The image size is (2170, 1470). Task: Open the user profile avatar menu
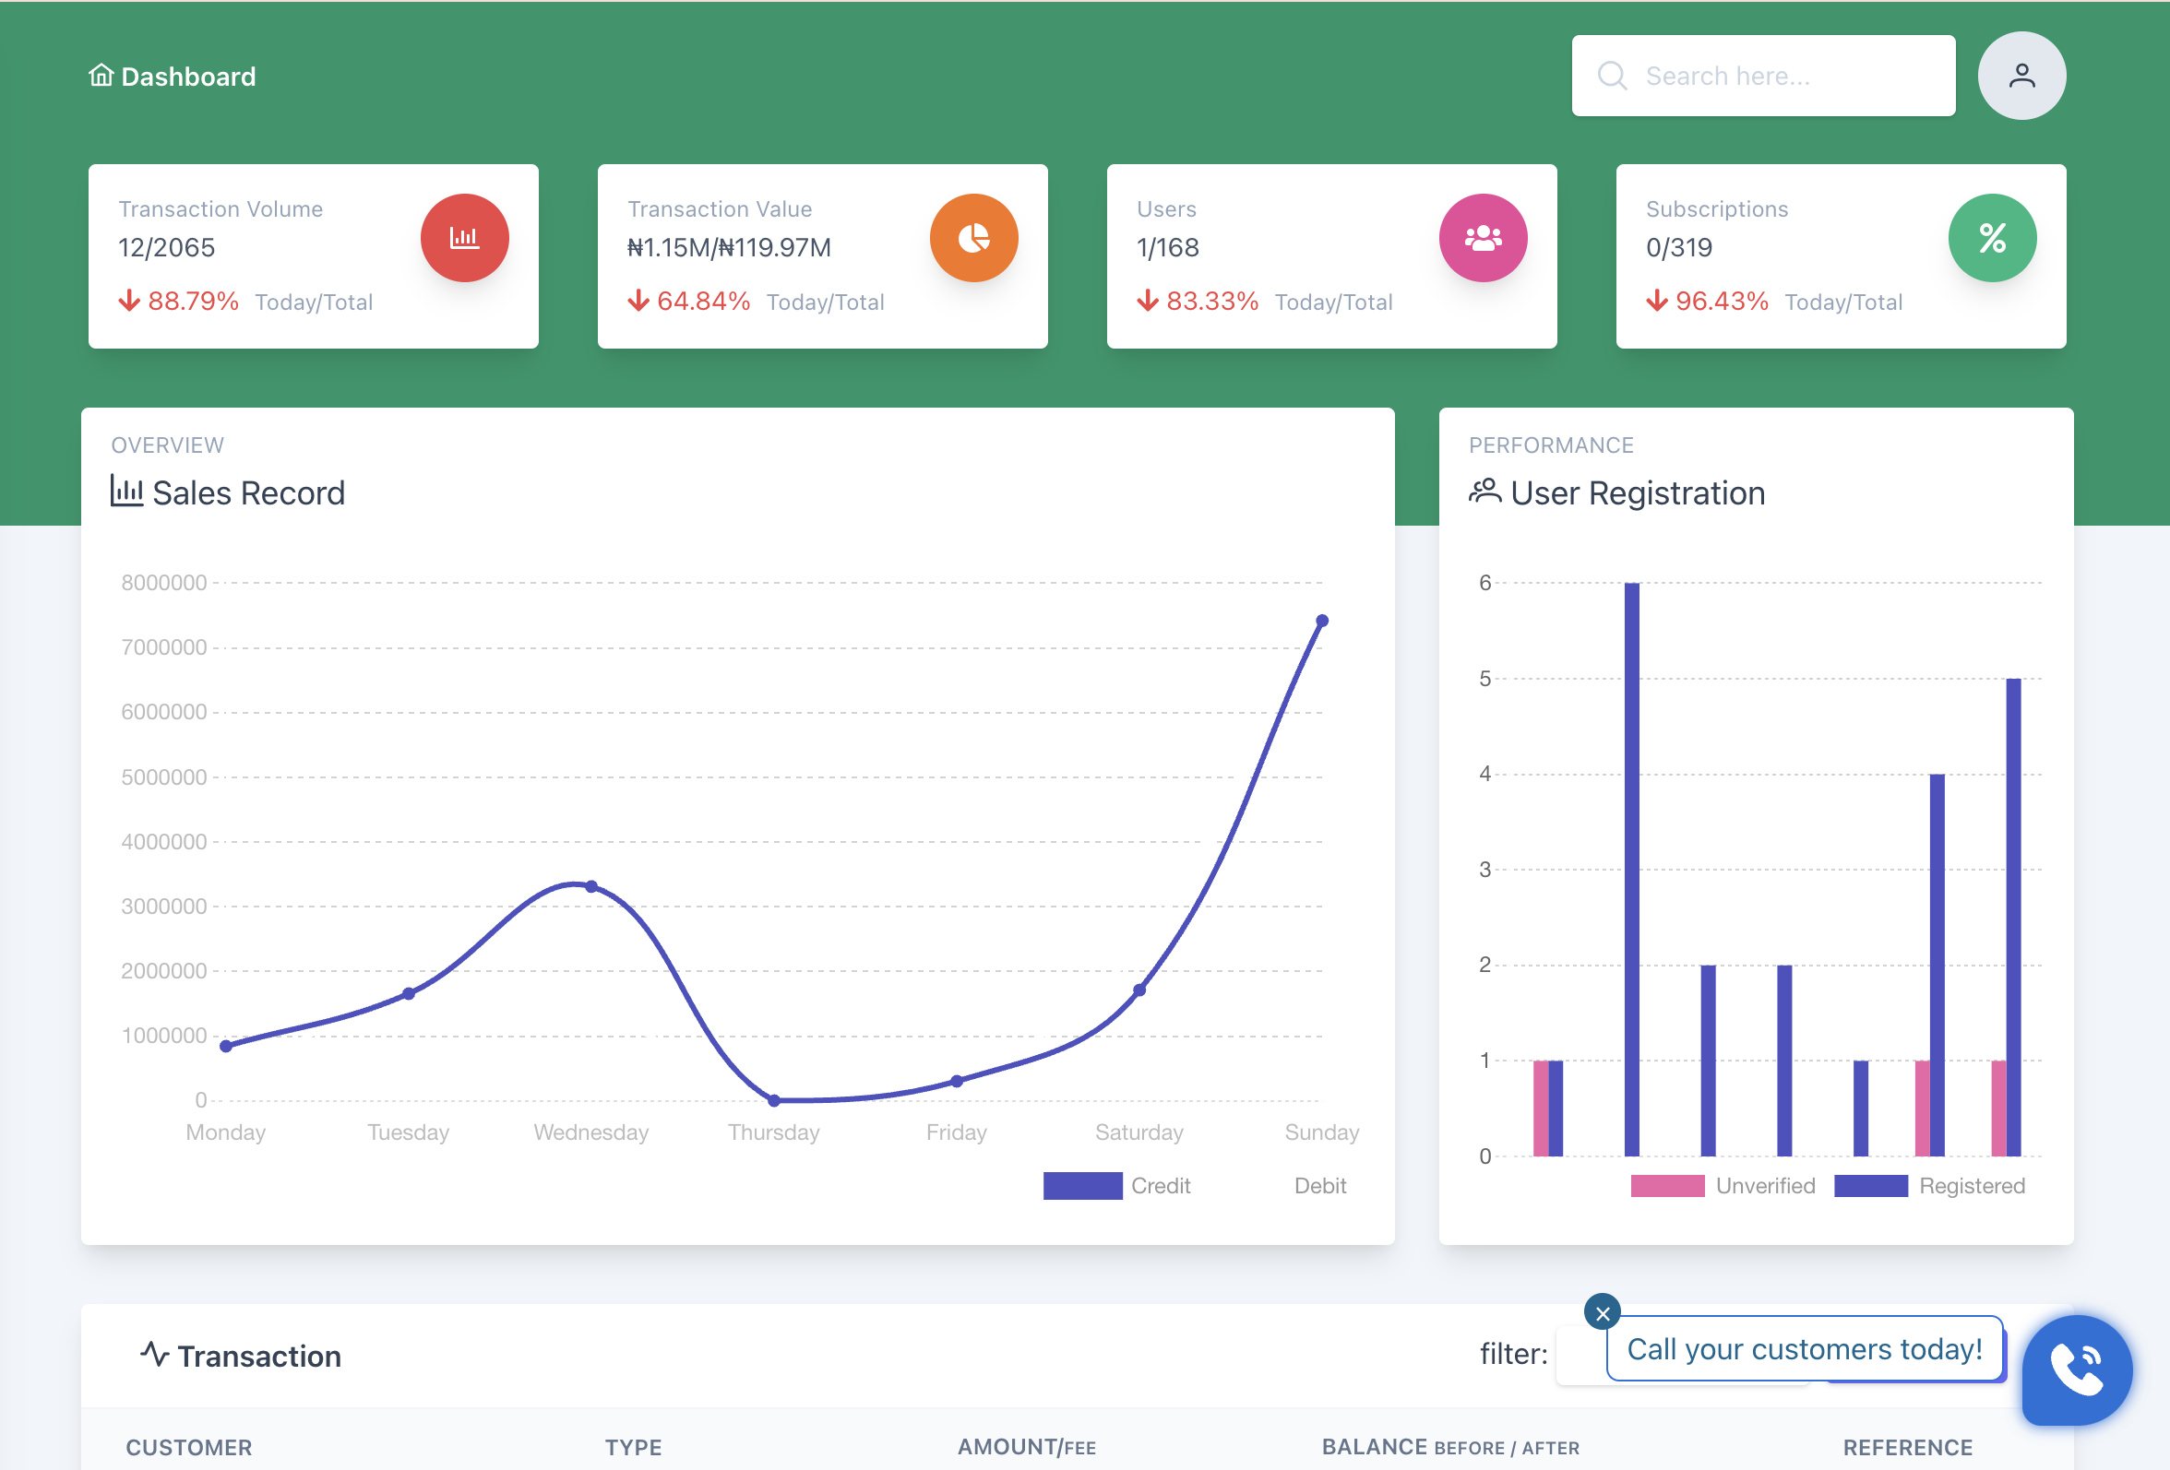pos(2021,76)
